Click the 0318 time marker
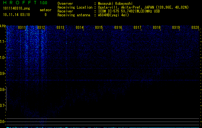 (157, 28)
